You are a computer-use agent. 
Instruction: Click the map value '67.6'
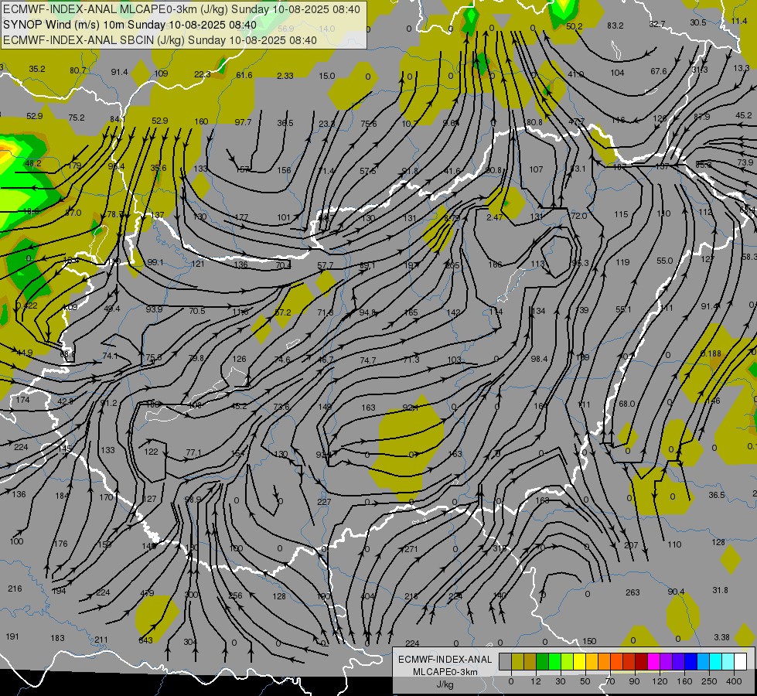coord(659,71)
